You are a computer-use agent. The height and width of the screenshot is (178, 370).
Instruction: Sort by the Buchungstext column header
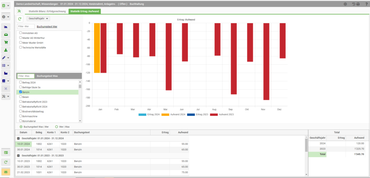(112, 133)
